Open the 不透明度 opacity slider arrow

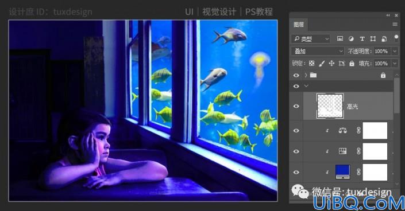coord(395,51)
